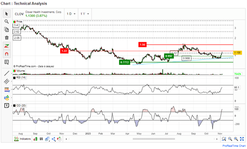
Task: Click the CCI (20) indicator label
Action: coord(20,106)
